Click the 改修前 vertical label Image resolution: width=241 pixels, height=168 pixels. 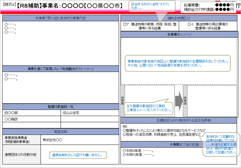(x=122, y=101)
